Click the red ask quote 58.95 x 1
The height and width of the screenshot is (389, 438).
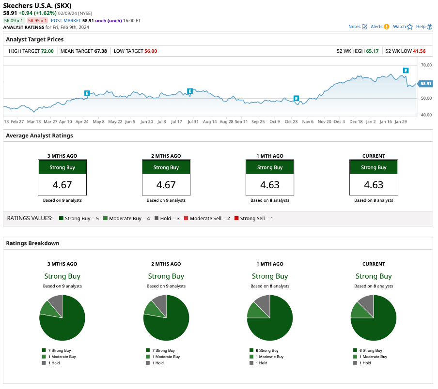pos(37,21)
